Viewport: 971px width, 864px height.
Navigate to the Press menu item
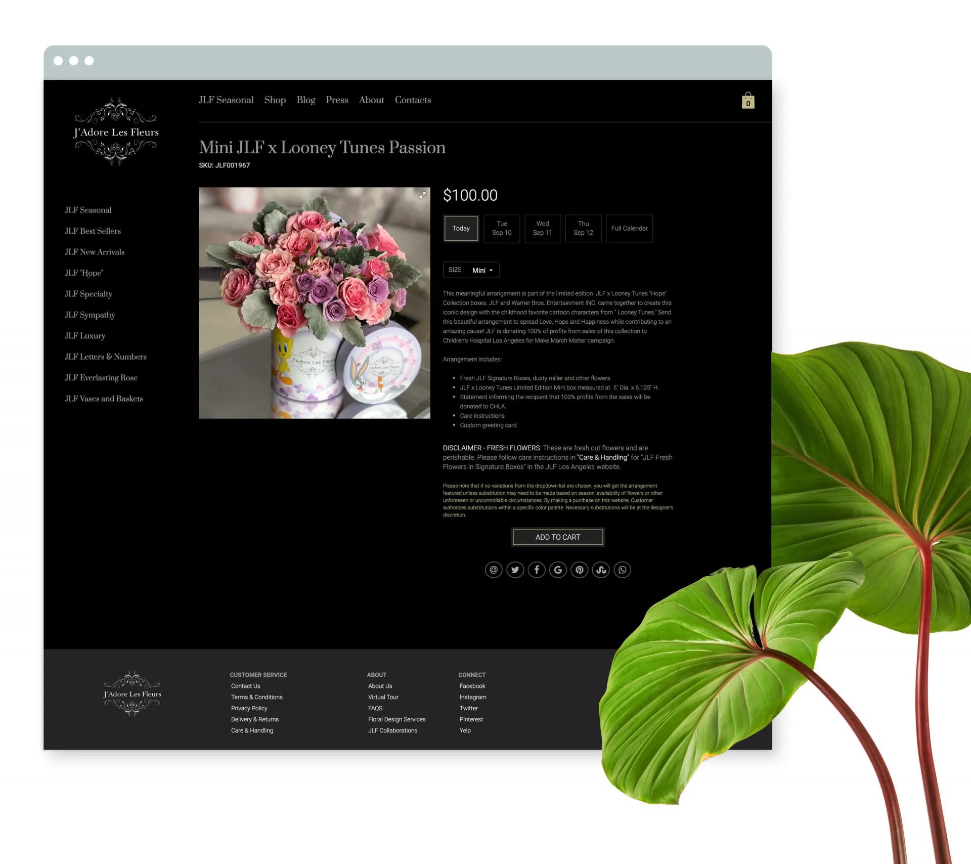coord(337,100)
